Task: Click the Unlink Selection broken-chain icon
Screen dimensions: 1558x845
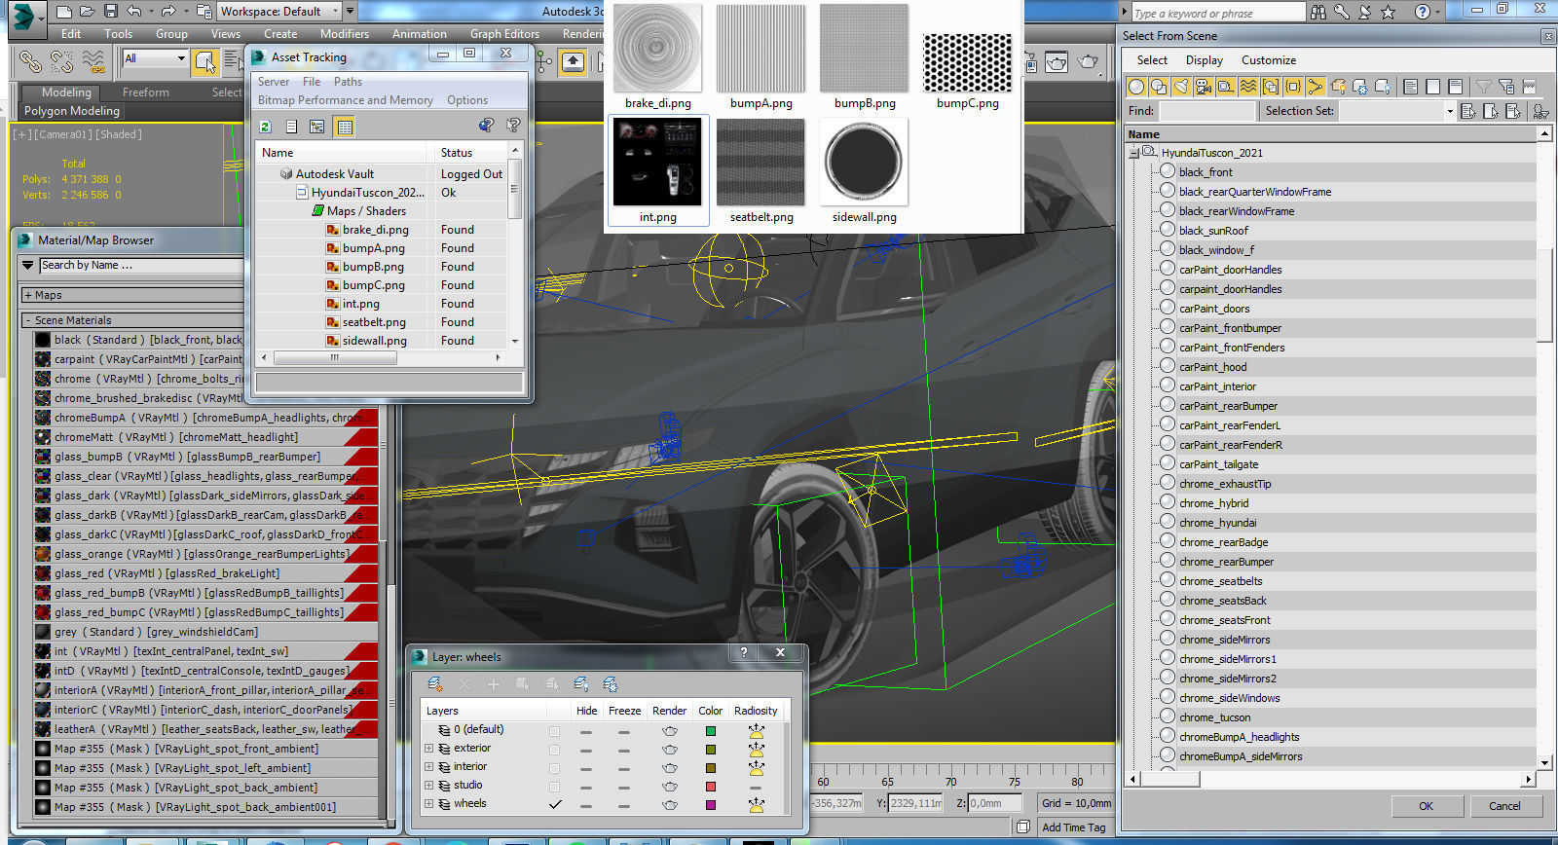Action: point(61,62)
